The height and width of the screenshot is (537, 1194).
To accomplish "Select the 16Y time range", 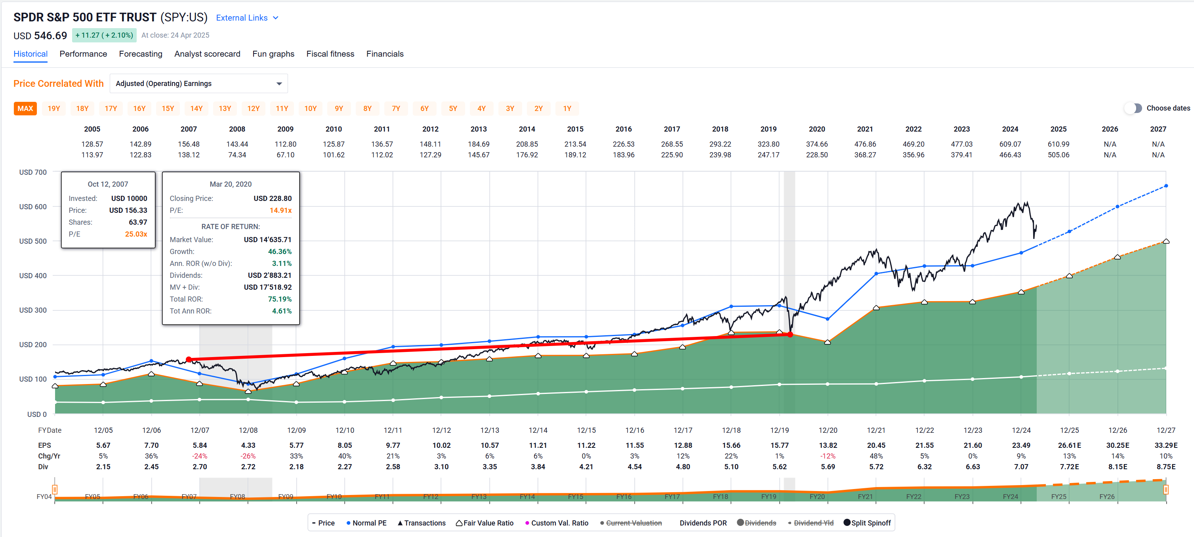I will click(x=139, y=109).
